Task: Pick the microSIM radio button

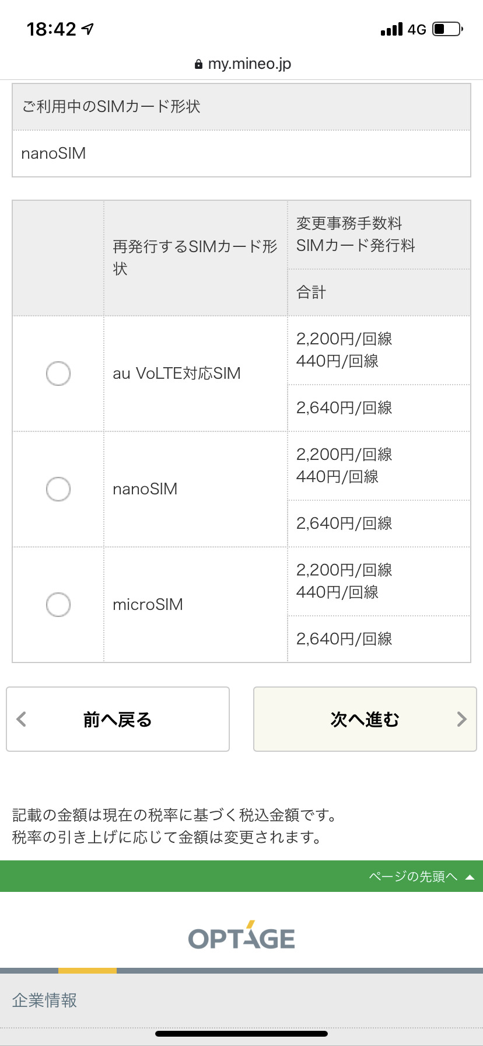Action: [x=58, y=605]
